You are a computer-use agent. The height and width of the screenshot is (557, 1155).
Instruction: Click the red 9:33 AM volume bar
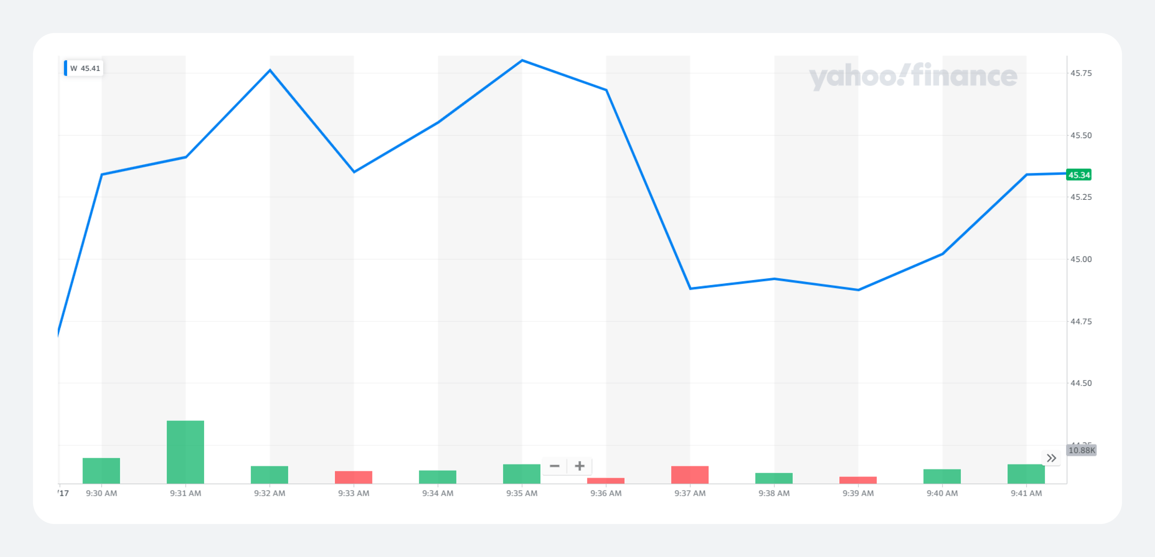coord(353,477)
